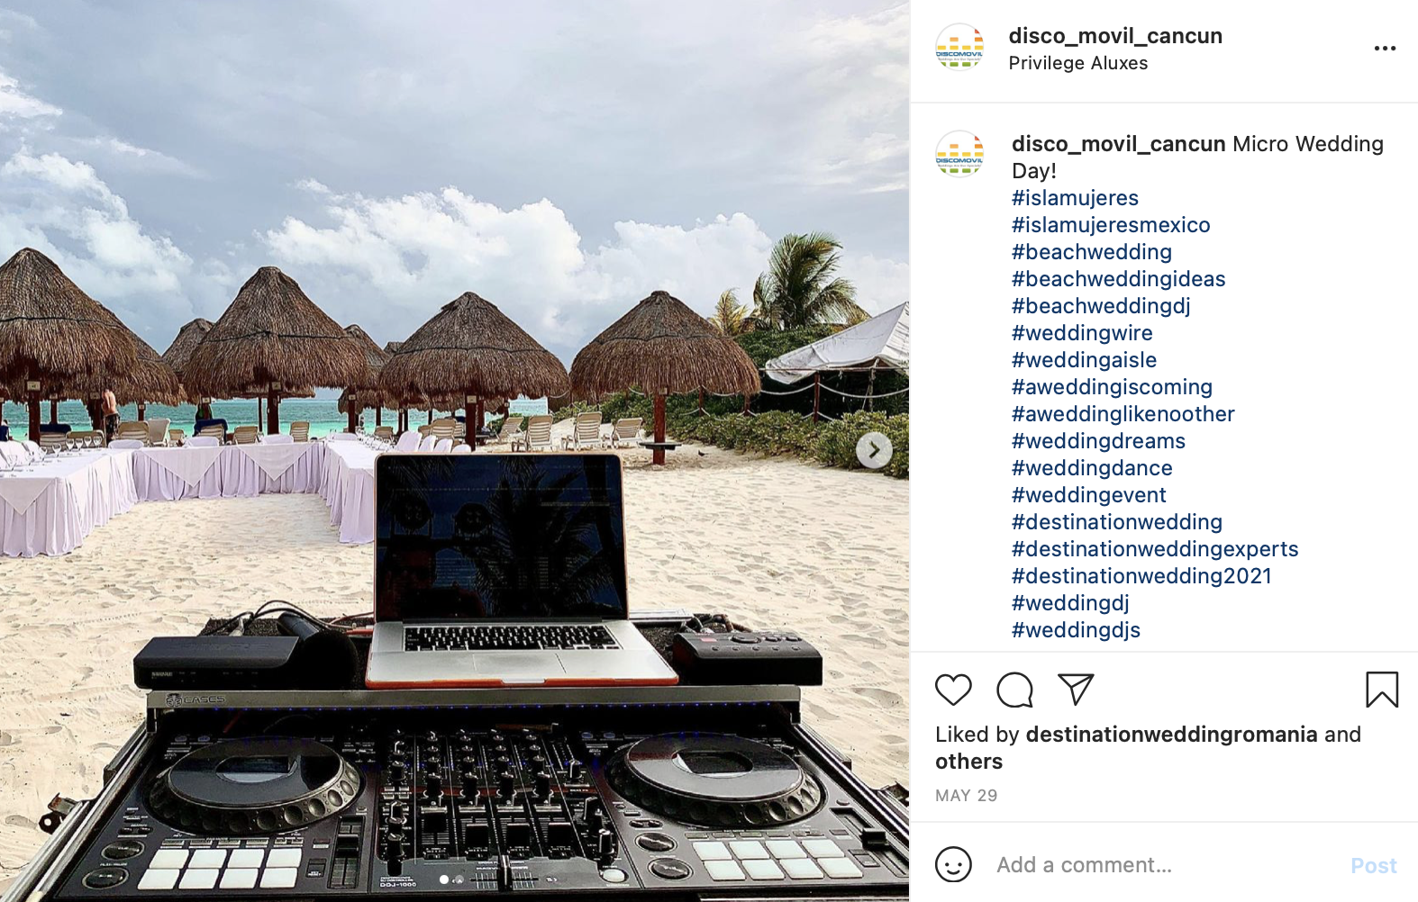Click the disco_movil_cancun header profile avatar
The image size is (1418, 902).
pyautogui.click(x=959, y=48)
